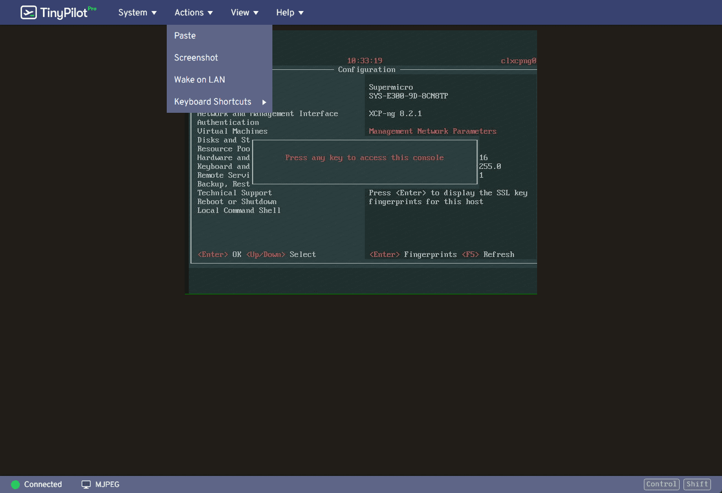This screenshot has height=493, width=722.
Task: Toggle the Control modifier key
Action: click(x=661, y=484)
